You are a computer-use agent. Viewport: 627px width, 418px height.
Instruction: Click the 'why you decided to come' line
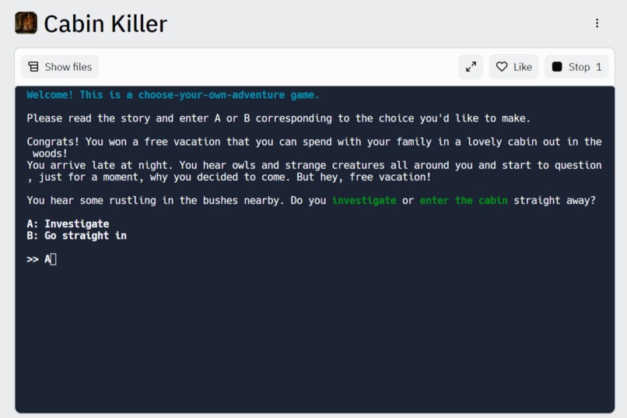coord(229,177)
